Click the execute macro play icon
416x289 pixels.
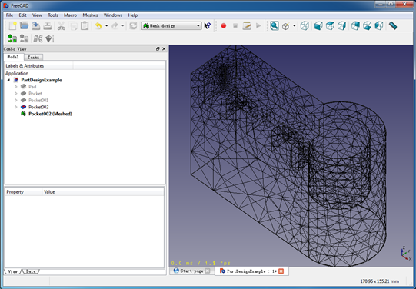[258, 25]
